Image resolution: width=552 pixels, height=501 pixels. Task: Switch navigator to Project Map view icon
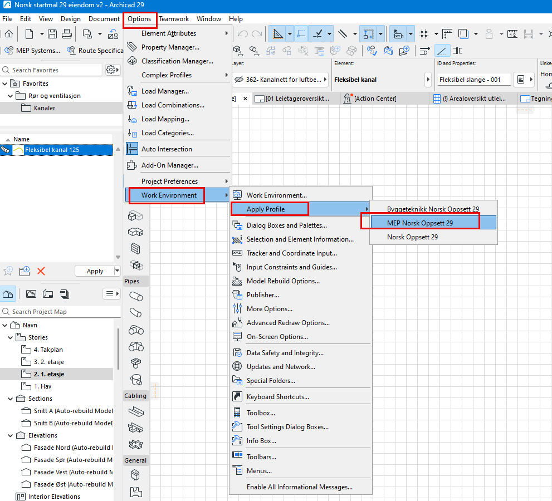point(8,294)
